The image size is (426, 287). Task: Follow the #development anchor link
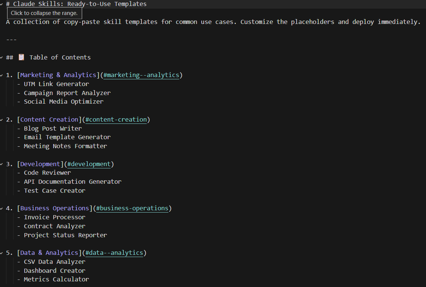tap(89, 164)
